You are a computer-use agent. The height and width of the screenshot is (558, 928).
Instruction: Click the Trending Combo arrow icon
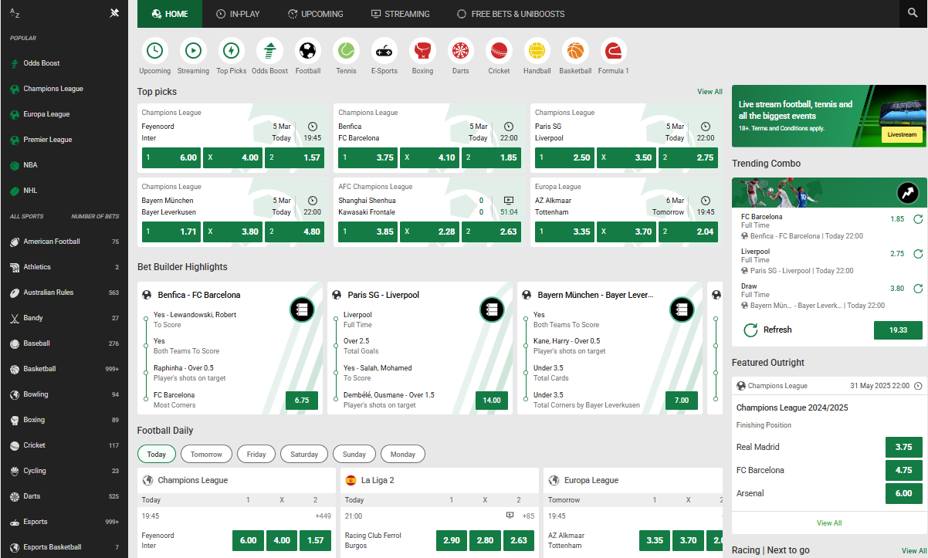click(x=908, y=193)
